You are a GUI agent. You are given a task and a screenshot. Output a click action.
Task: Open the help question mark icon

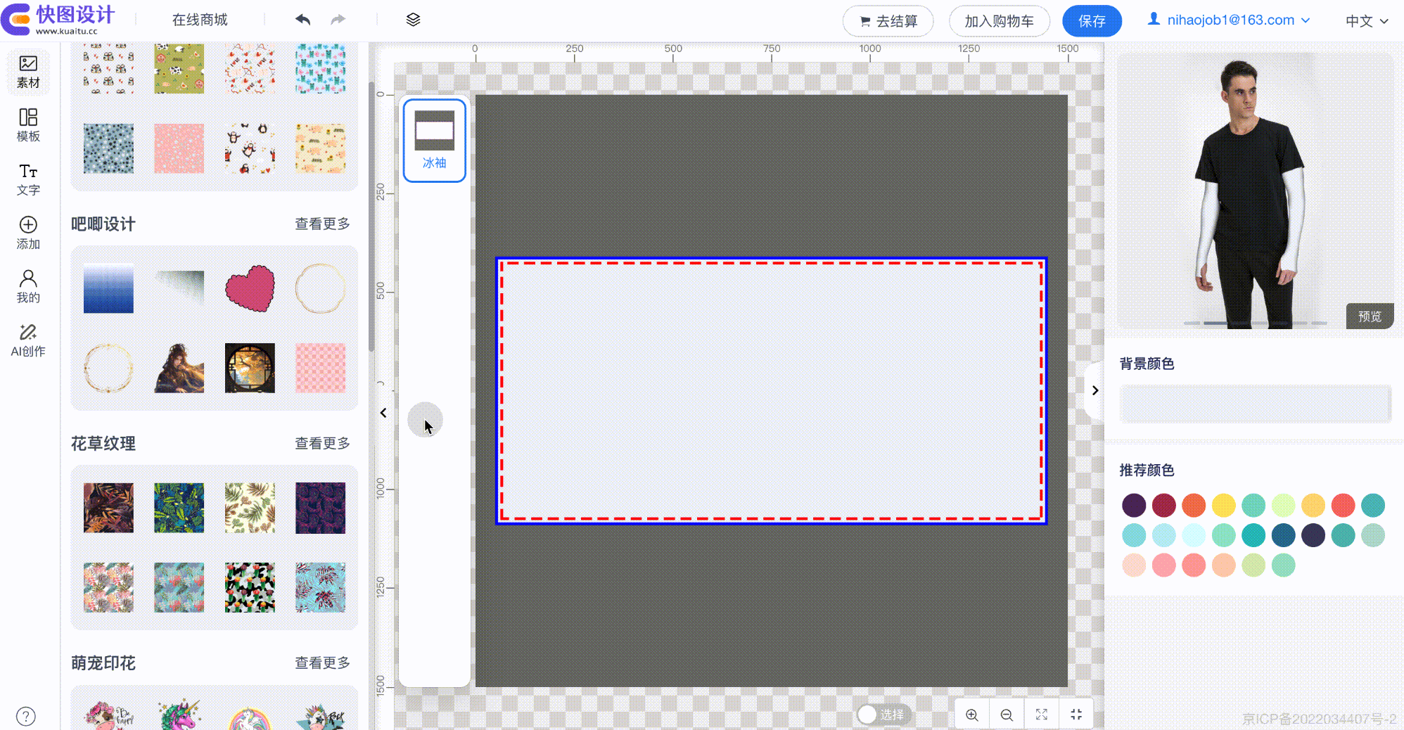26,716
